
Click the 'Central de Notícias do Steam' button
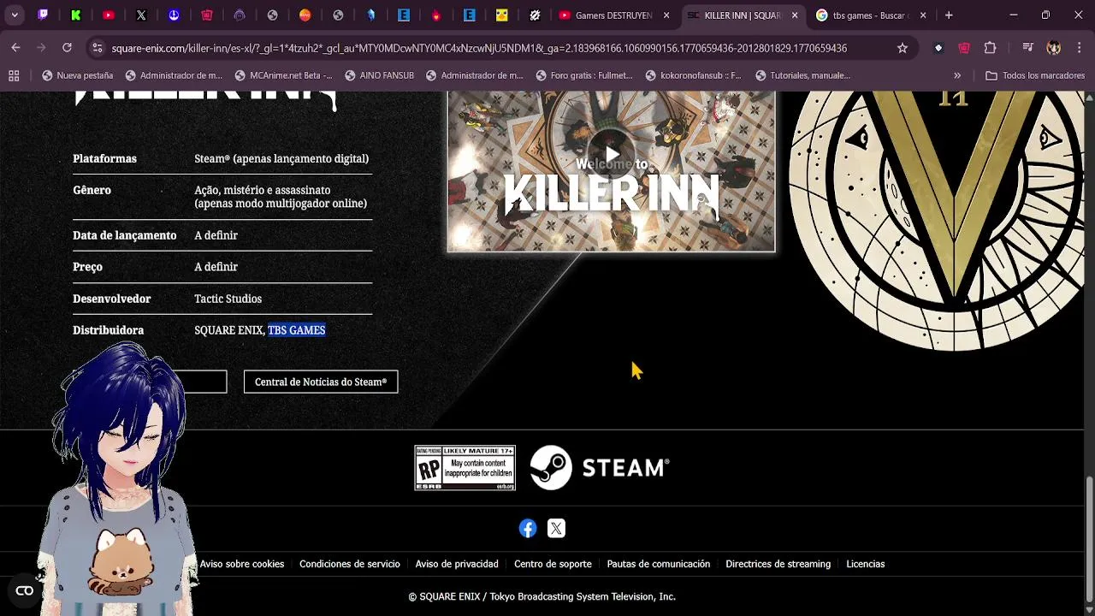[321, 382]
